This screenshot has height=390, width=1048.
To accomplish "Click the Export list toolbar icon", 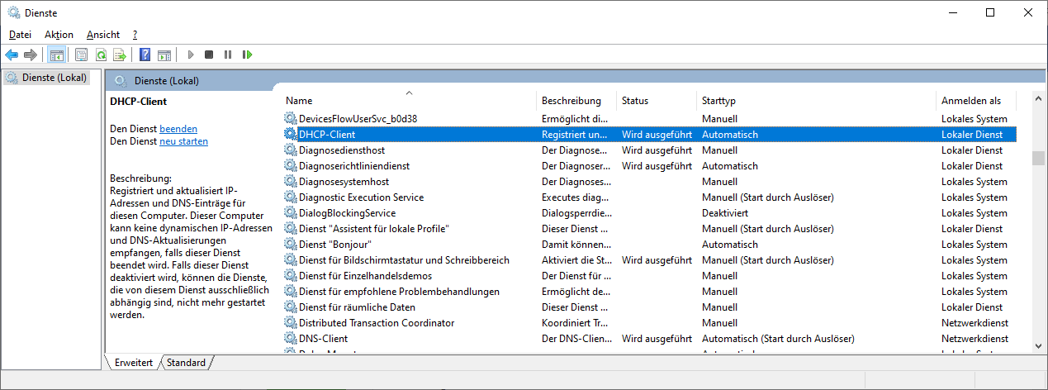I will click(120, 55).
